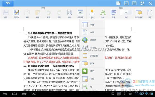
Task: Open the four-squares grid icon in title bar
Action: (142, 3)
